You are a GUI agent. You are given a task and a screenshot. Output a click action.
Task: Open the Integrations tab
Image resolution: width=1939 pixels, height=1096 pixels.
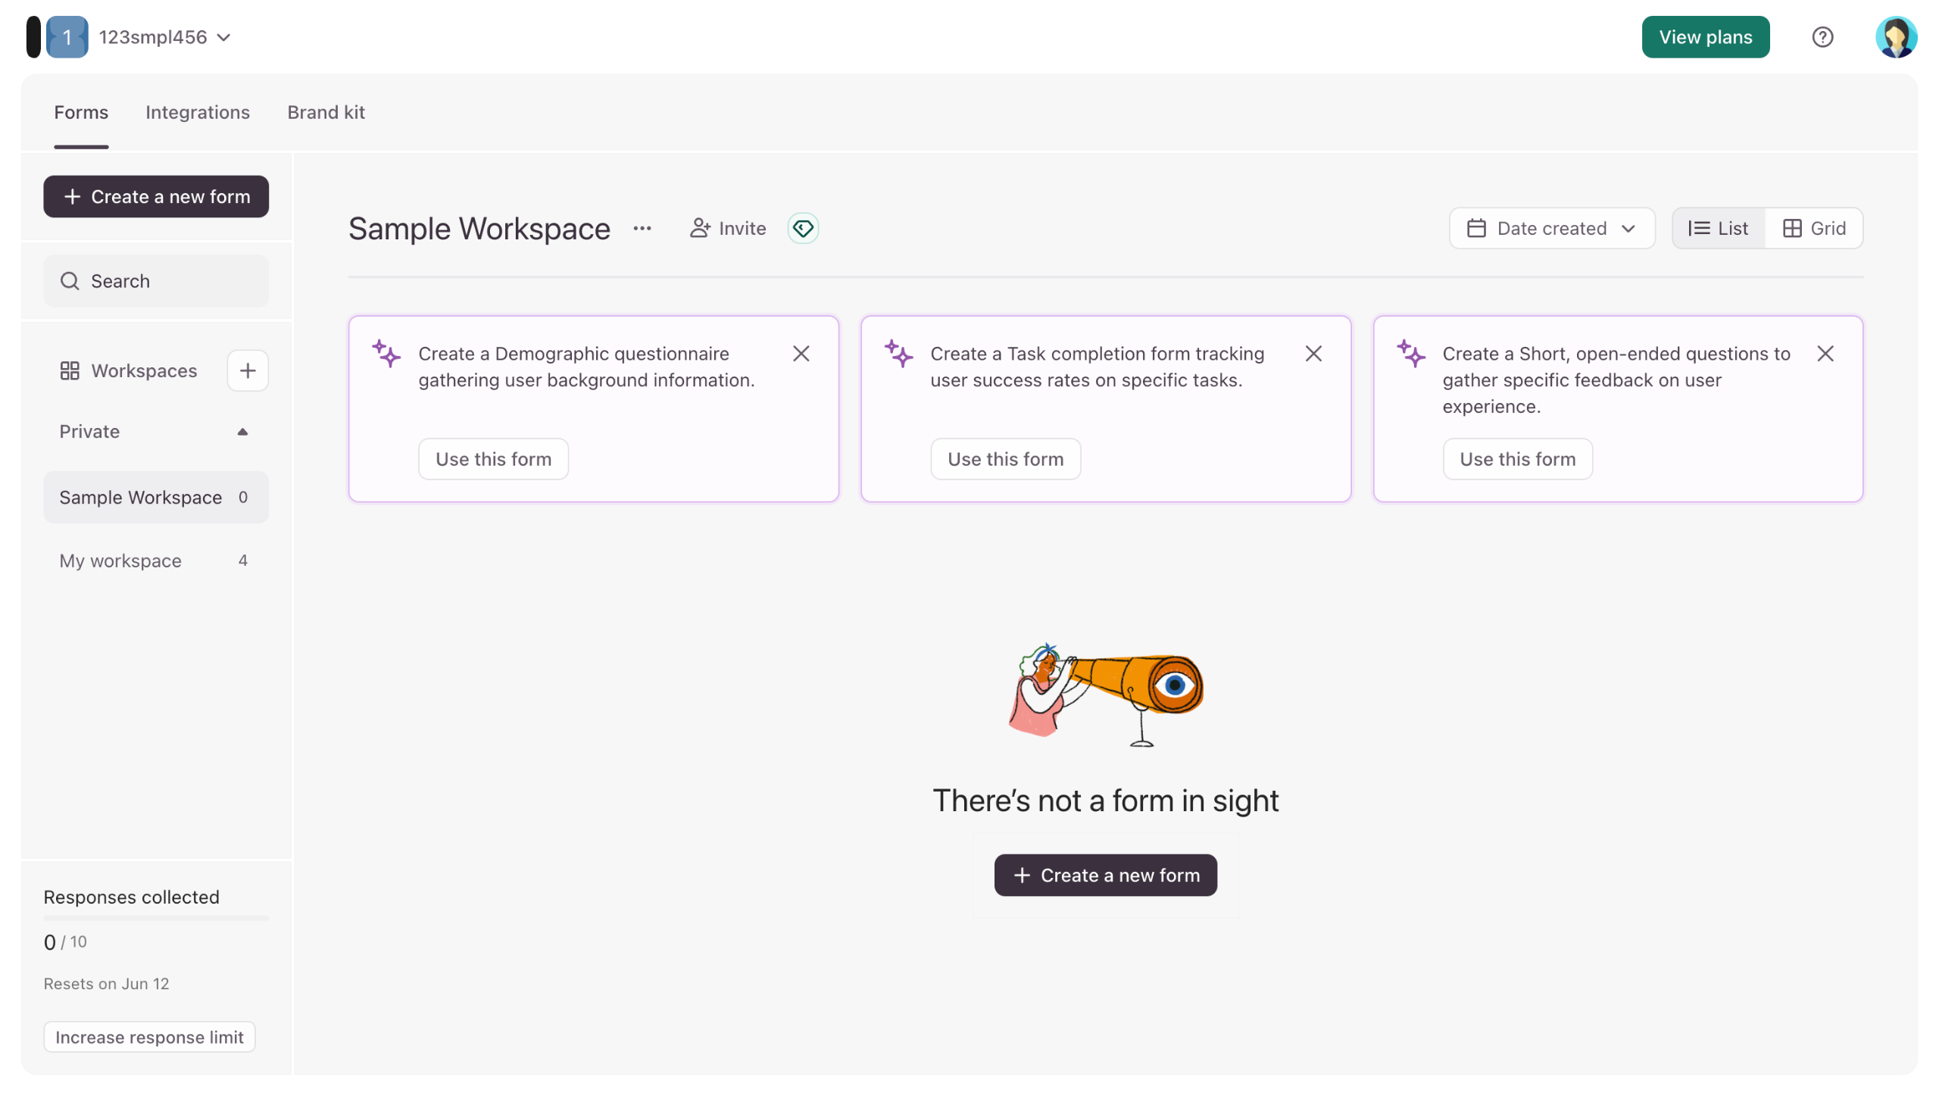coord(197,112)
